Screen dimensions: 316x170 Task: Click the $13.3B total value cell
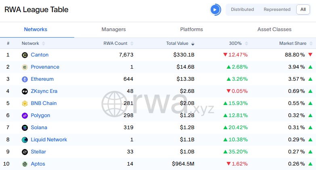(185, 79)
